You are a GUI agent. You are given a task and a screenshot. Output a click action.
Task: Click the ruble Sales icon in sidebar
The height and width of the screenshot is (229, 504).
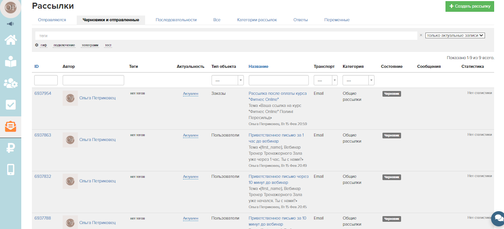coord(10,148)
